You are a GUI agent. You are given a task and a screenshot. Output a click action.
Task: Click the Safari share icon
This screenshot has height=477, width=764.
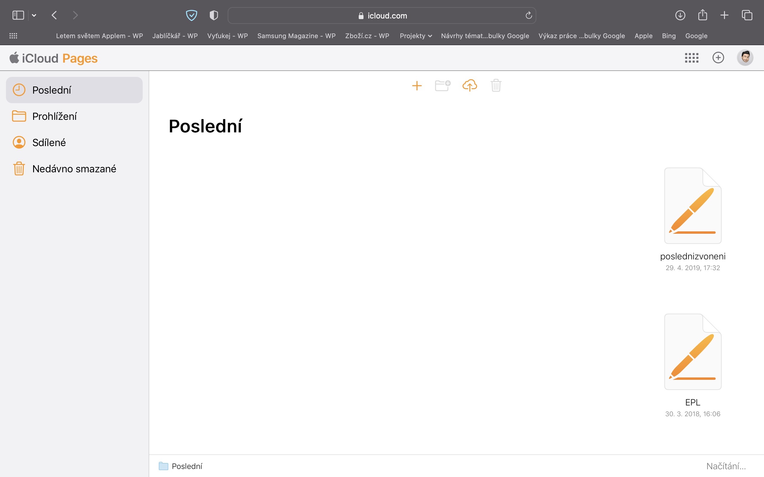[702, 15]
